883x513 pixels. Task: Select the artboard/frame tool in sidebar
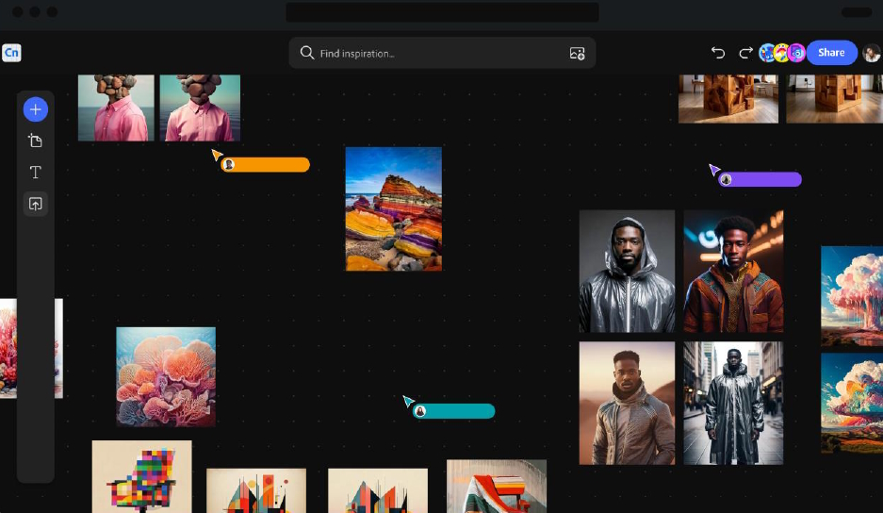pos(36,141)
